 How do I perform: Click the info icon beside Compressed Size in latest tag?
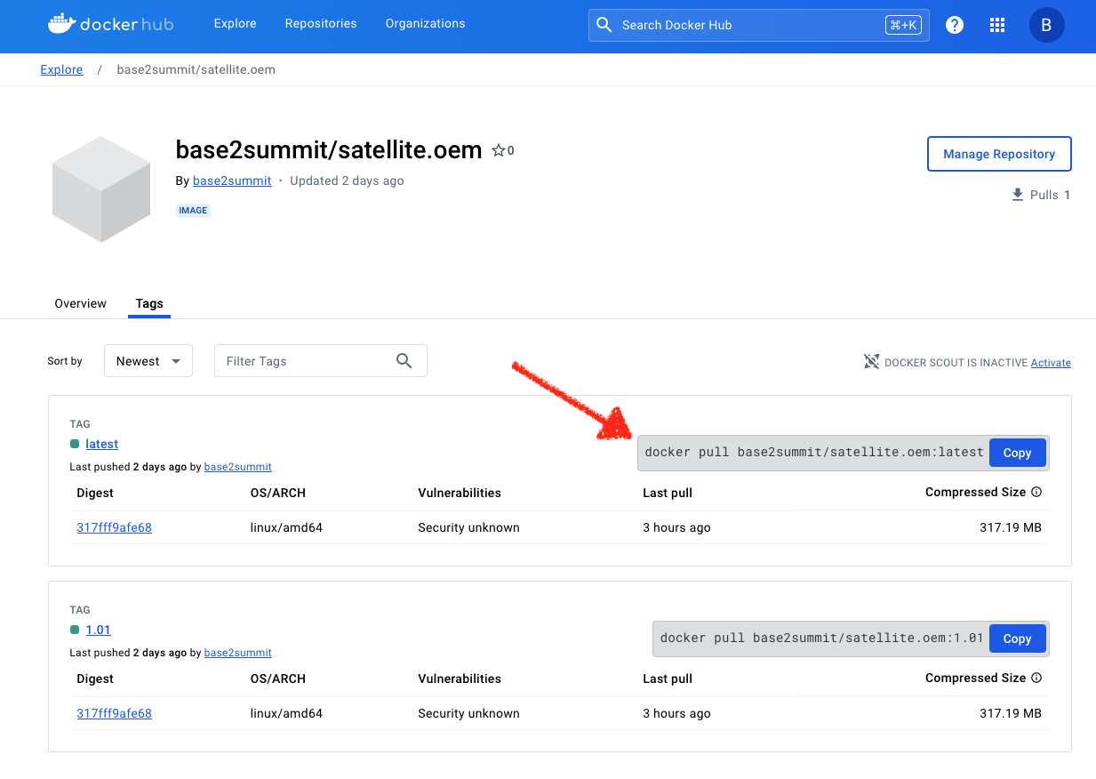(1036, 492)
